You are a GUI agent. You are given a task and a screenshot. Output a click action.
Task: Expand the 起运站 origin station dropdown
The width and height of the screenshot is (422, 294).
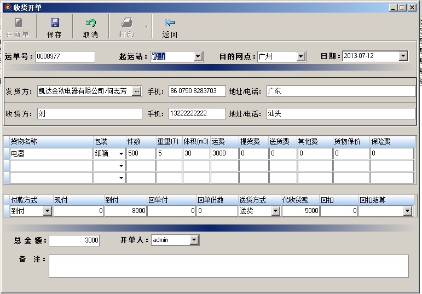[x=198, y=56]
